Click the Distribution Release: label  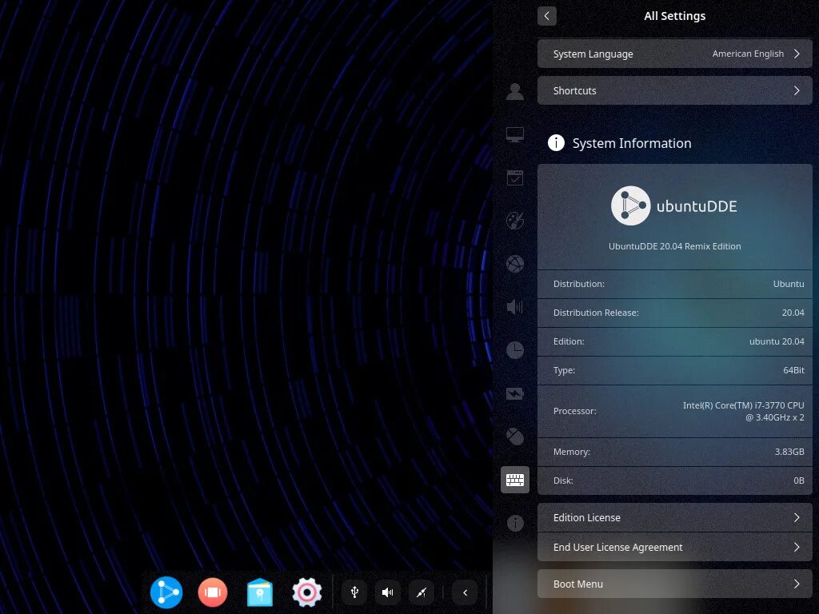click(x=596, y=313)
